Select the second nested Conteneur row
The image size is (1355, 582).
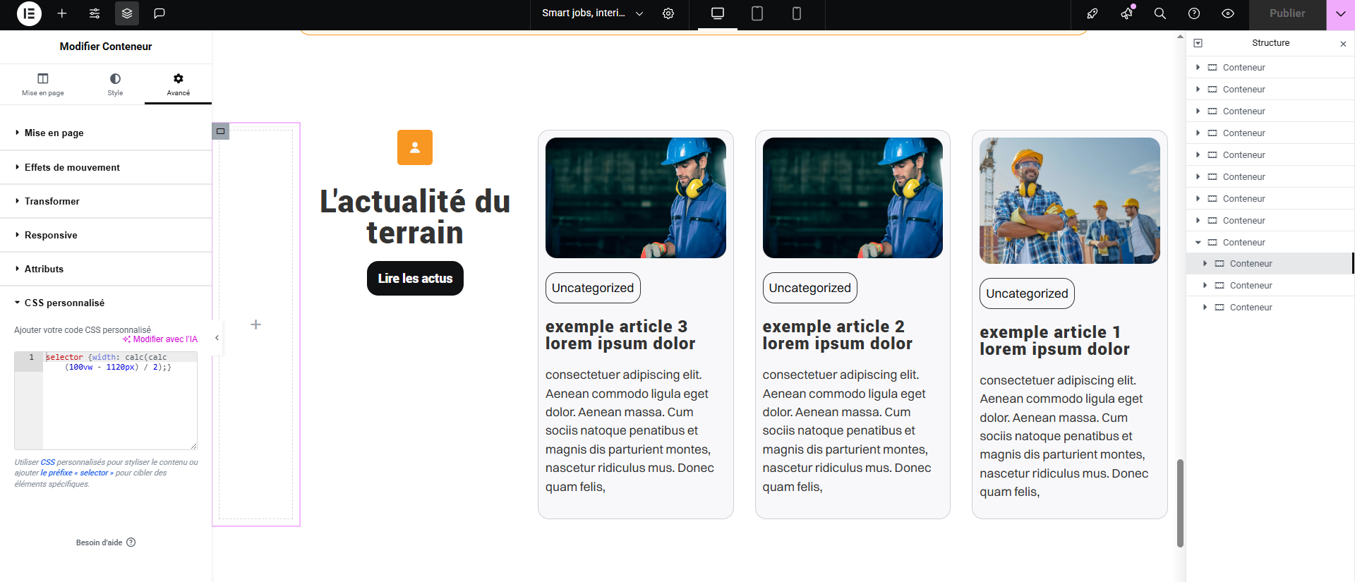[x=1270, y=286]
